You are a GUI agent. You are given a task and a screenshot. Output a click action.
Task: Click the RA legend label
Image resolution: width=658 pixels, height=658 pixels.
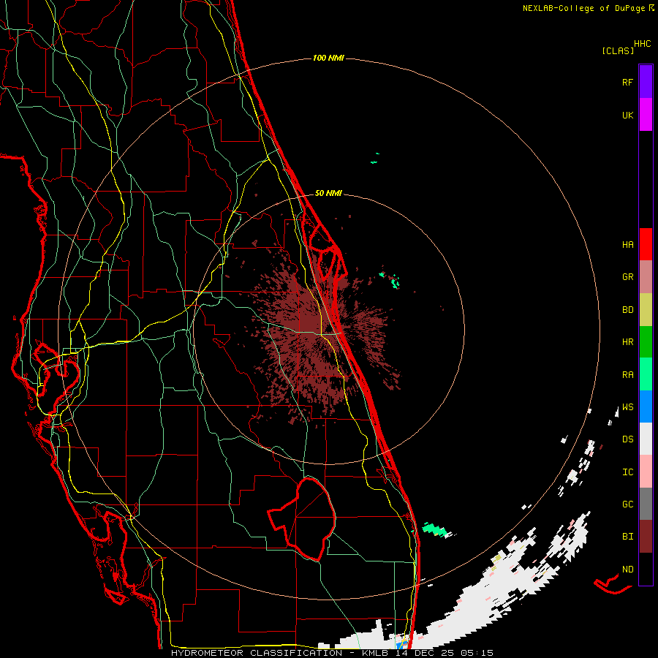[627, 375]
